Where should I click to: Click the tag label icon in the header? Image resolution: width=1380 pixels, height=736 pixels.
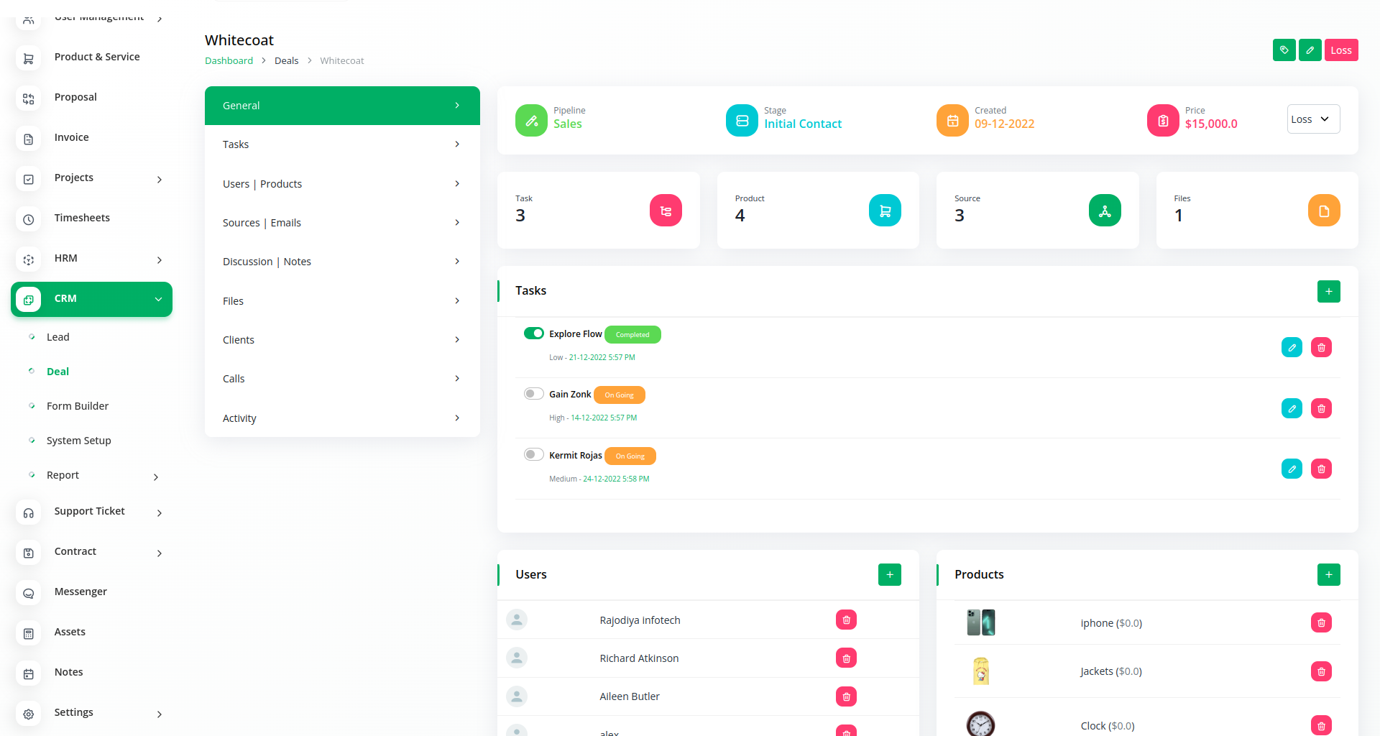[1284, 50]
